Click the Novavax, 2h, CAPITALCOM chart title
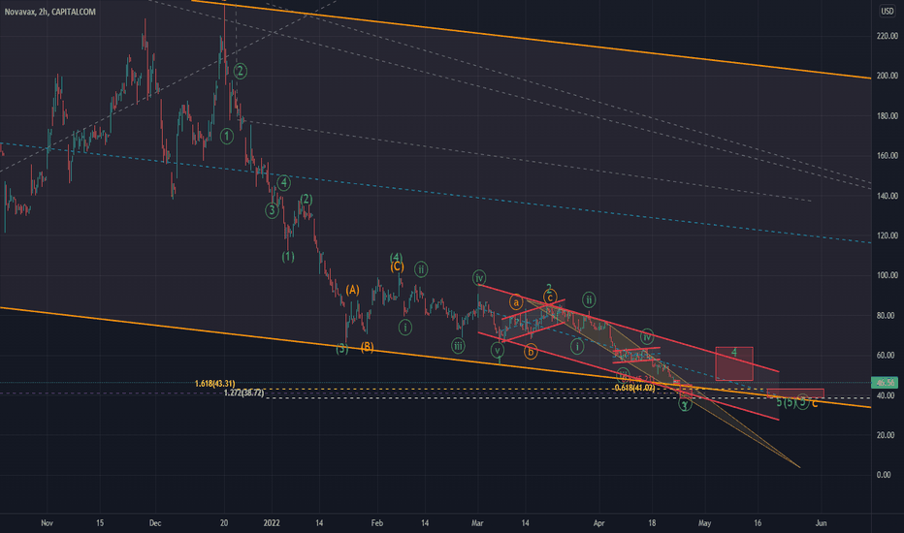Viewport: 904px width, 533px height. [50, 12]
